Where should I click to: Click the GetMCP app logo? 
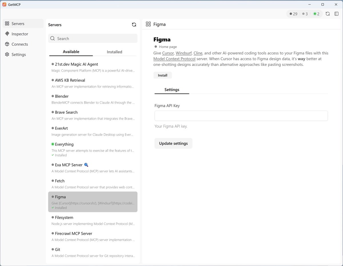pyautogui.click(x=4, y=4)
